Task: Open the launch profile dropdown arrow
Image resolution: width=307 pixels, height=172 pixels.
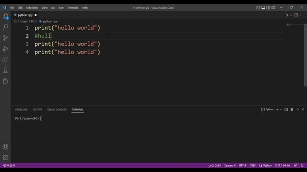Action: pos(281,109)
